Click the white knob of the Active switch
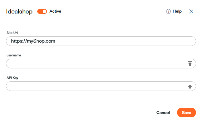This screenshot has width=202, height=123. (44, 11)
